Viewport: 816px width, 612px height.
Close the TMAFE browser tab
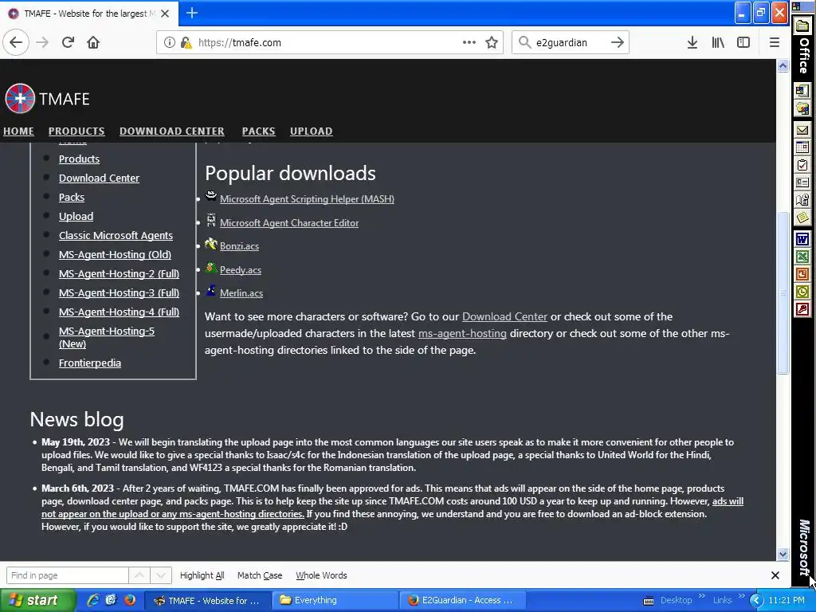pyautogui.click(x=165, y=14)
